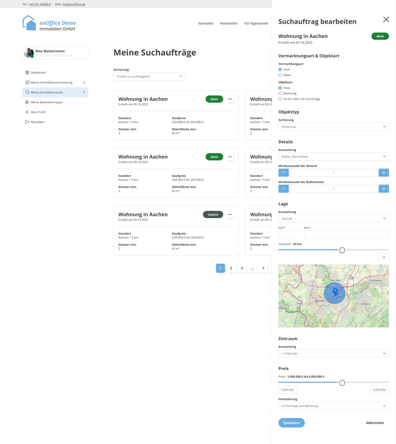Open the Startseite navigation item

(206, 23)
